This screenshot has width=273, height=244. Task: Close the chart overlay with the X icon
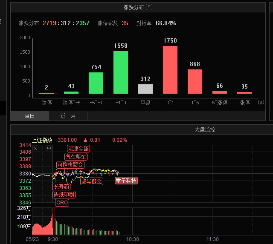coord(35,148)
